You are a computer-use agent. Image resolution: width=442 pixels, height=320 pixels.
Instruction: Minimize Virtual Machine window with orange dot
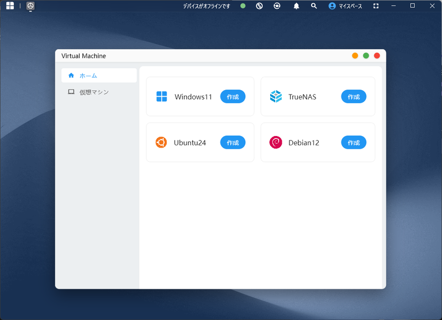pyautogui.click(x=355, y=55)
